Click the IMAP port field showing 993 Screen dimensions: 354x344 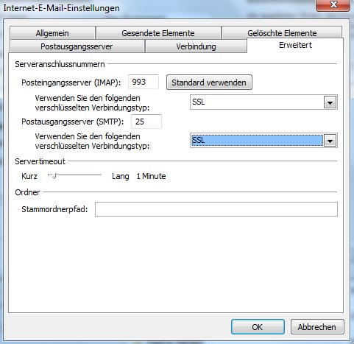[x=144, y=82]
